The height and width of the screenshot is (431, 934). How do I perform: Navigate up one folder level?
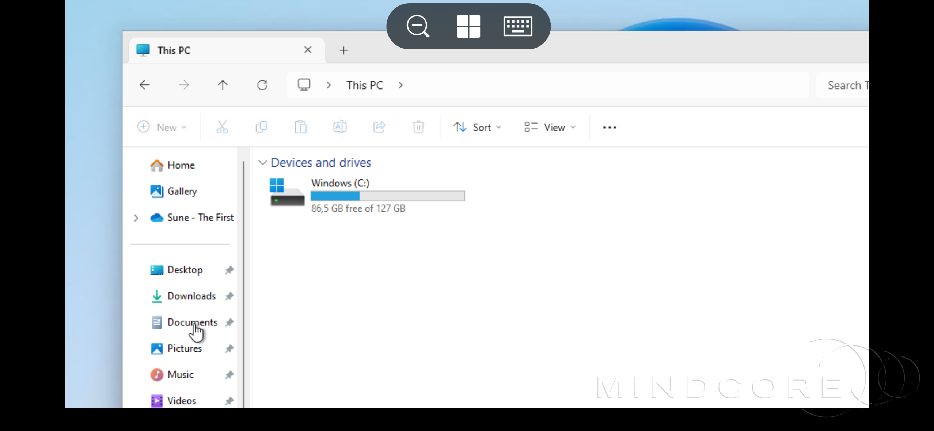(223, 85)
